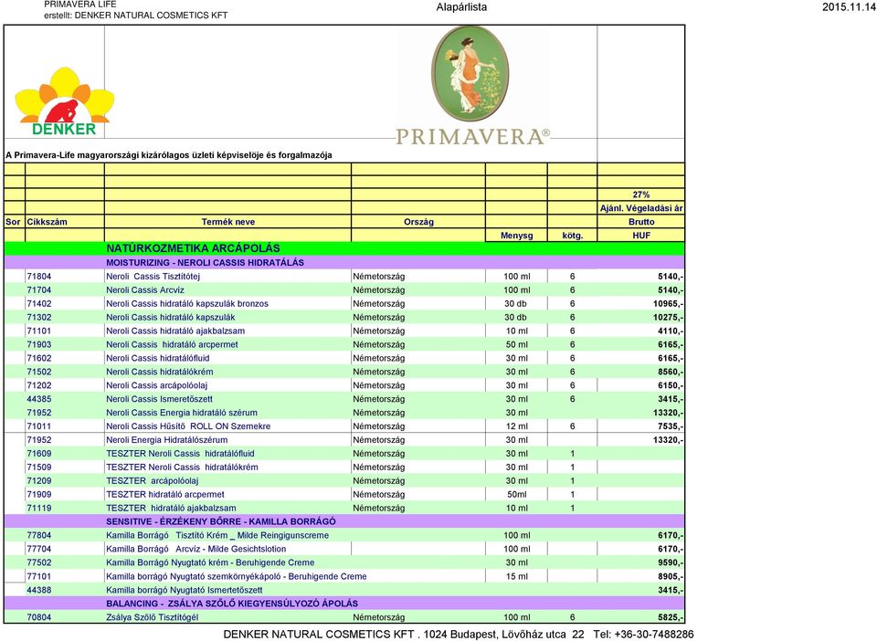This screenshot has height=641, width=877.
Task: Click the 'HUF' header cell
Action: (641, 236)
